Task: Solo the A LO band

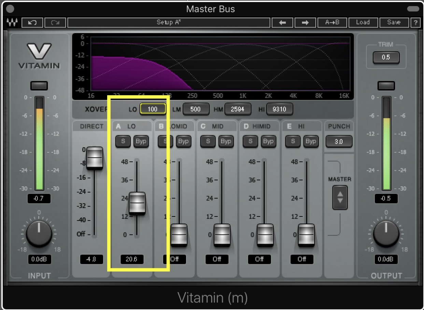Action: [x=123, y=141]
